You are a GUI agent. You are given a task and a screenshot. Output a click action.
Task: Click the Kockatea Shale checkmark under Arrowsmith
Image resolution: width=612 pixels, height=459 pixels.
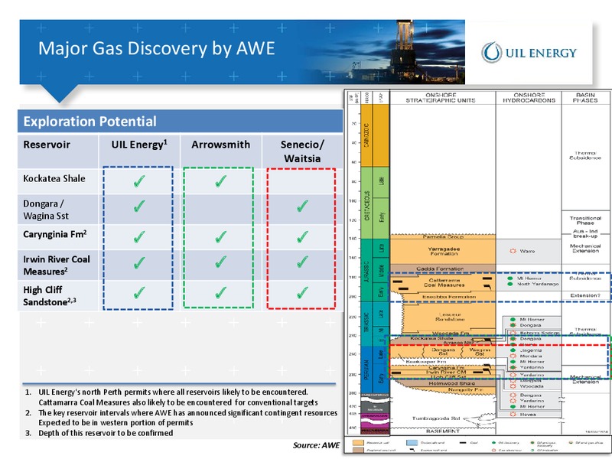point(220,181)
